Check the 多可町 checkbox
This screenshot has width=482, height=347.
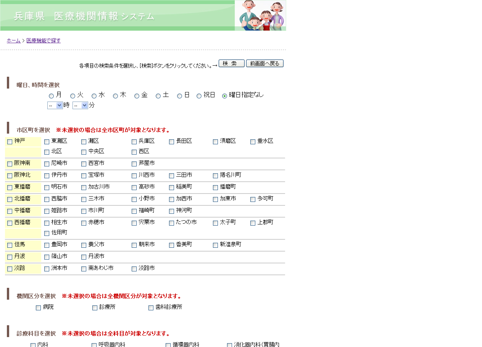click(x=253, y=200)
